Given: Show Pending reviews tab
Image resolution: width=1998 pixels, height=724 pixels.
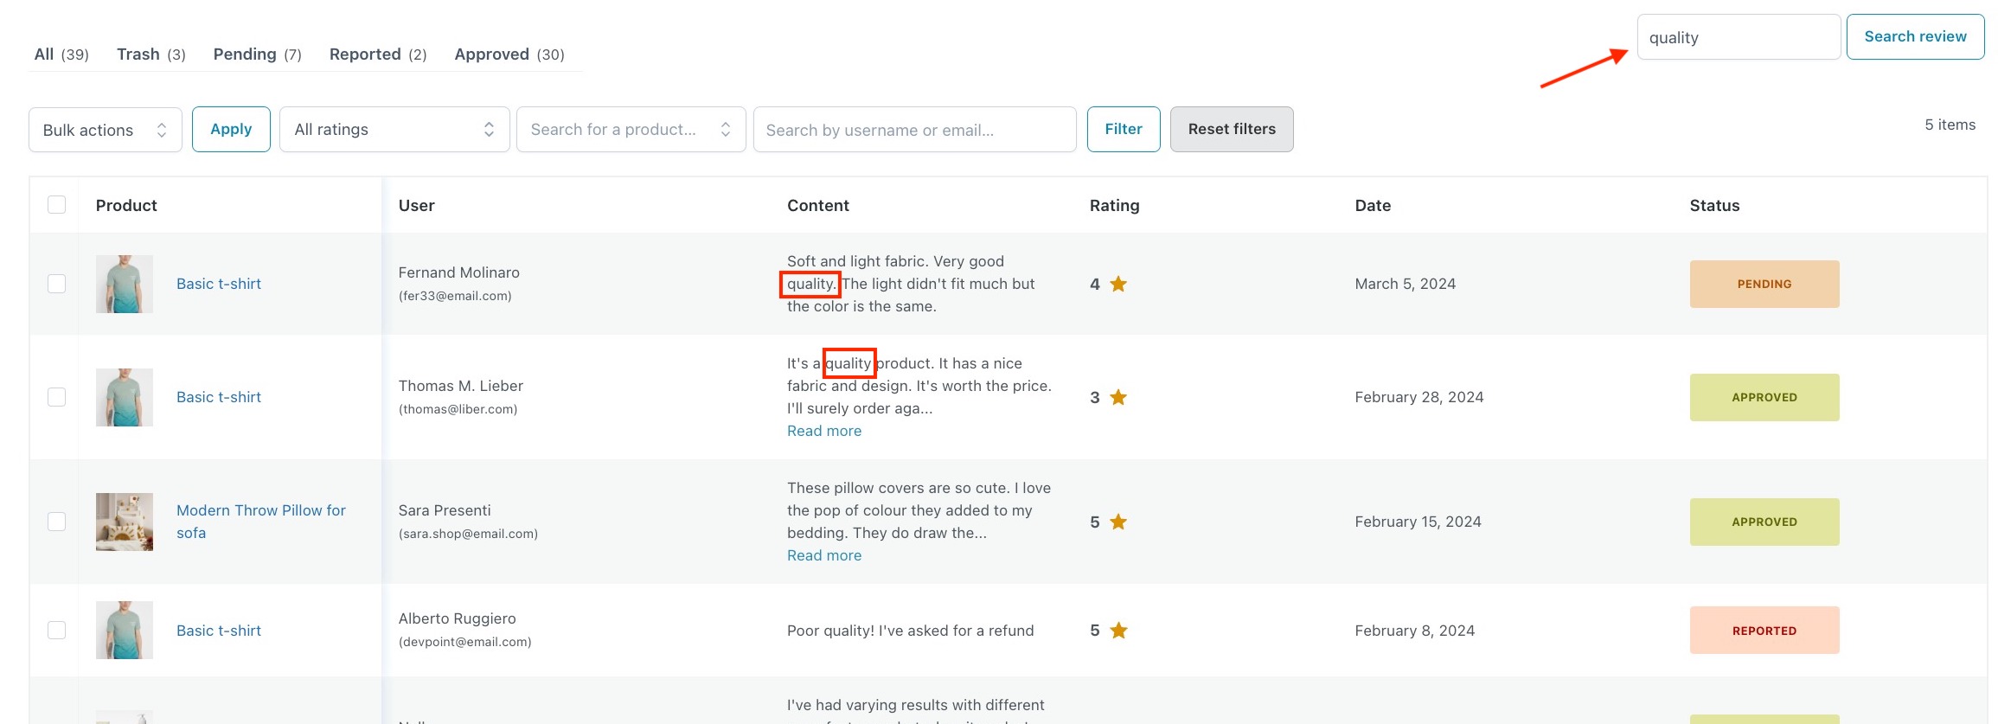Looking at the screenshot, I should tap(257, 54).
